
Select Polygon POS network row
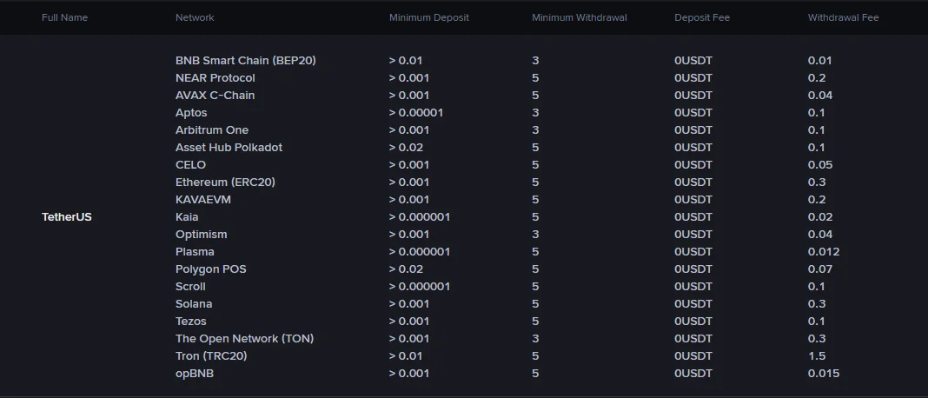tap(210, 269)
